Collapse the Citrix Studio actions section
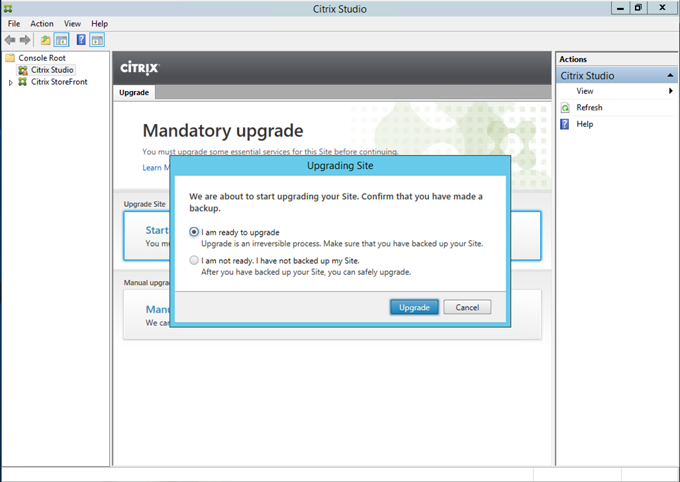 point(670,75)
